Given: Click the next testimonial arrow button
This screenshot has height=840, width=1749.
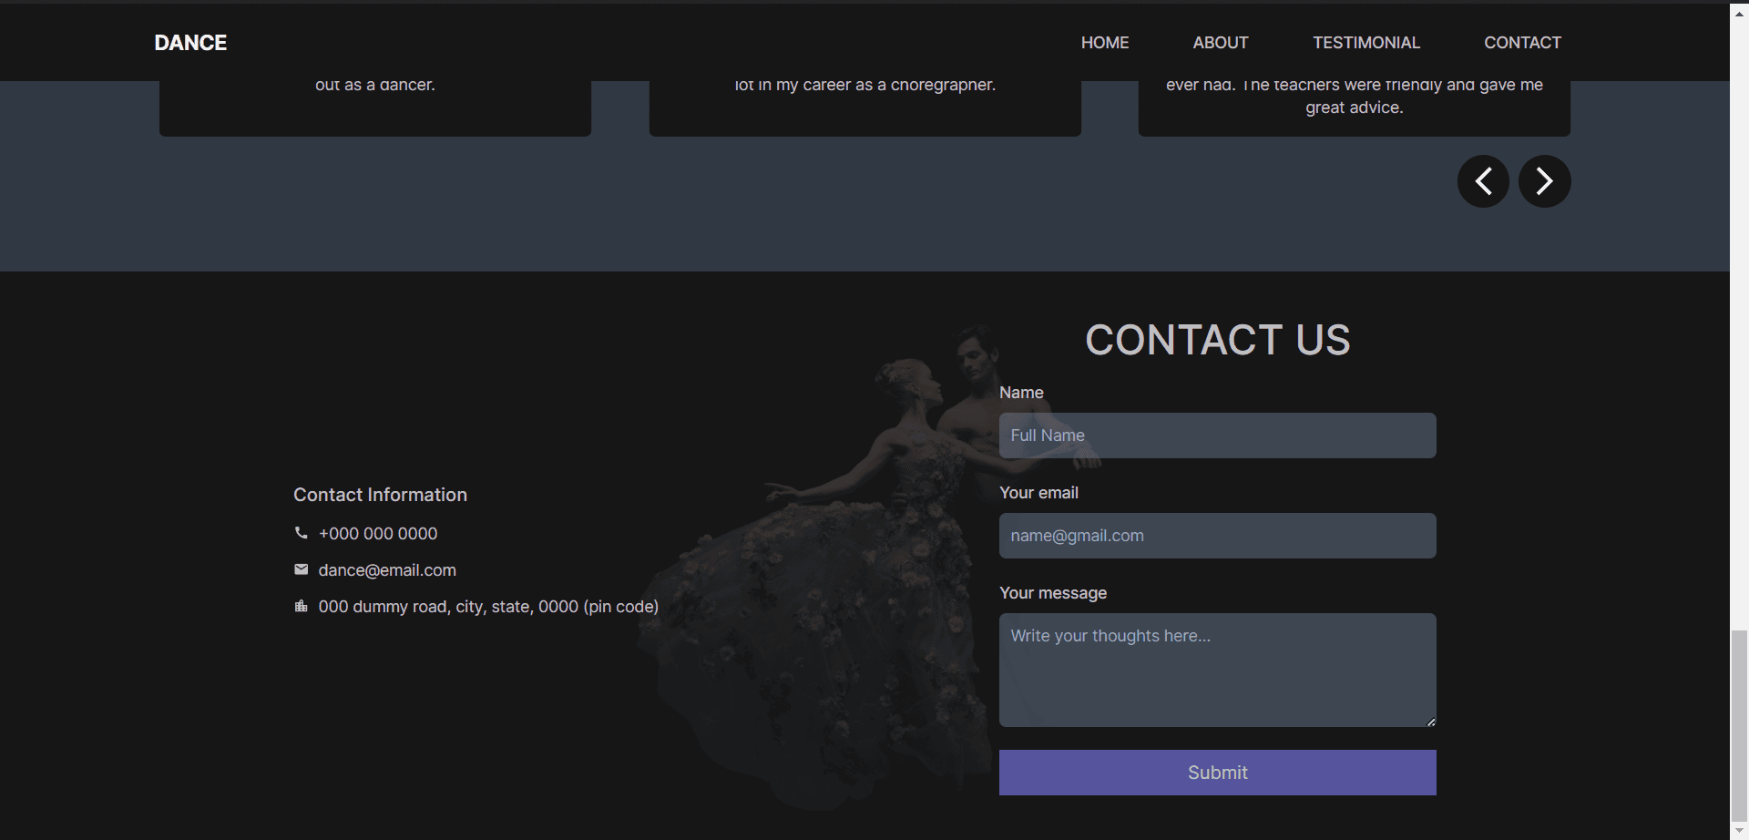Looking at the screenshot, I should pyautogui.click(x=1544, y=181).
